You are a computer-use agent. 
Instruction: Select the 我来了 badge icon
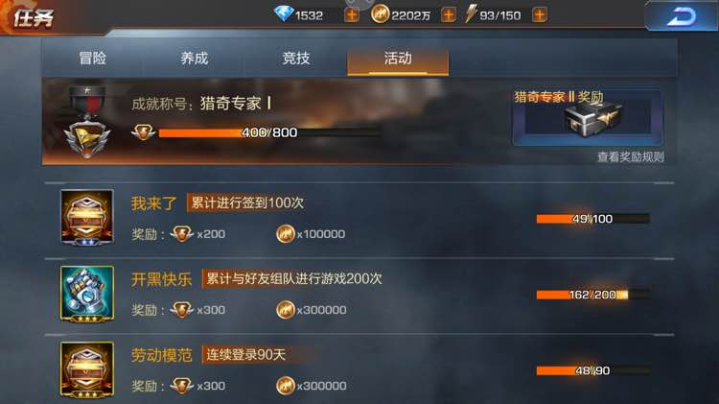tap(87, 217)
